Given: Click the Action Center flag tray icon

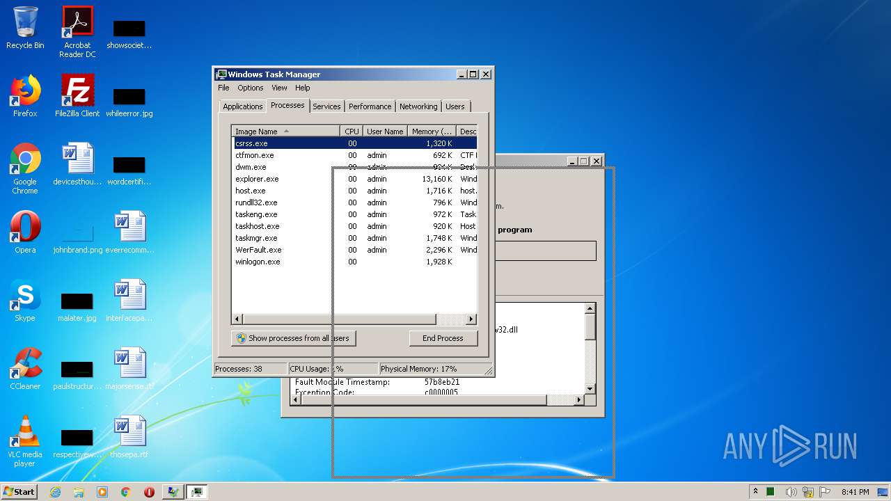Looking at the screenshot, I should coord(823,492).
